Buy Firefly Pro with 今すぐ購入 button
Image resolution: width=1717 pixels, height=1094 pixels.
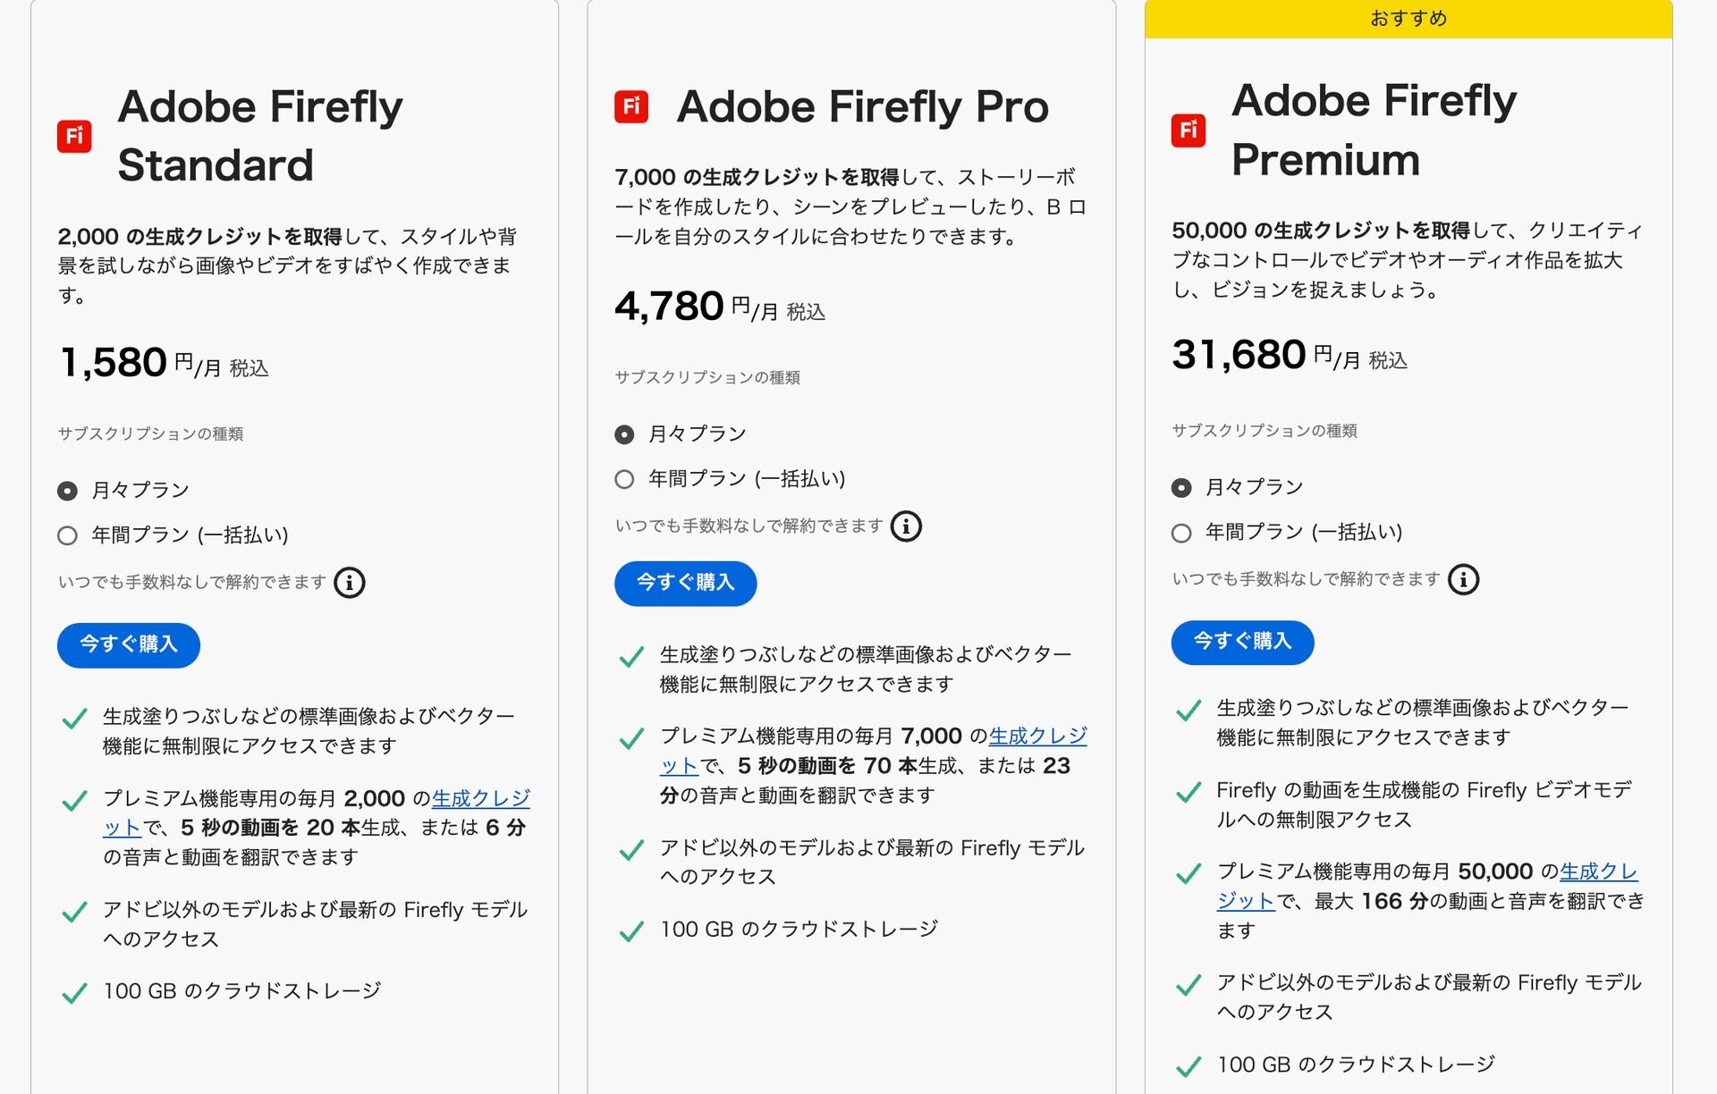point(686,583)
